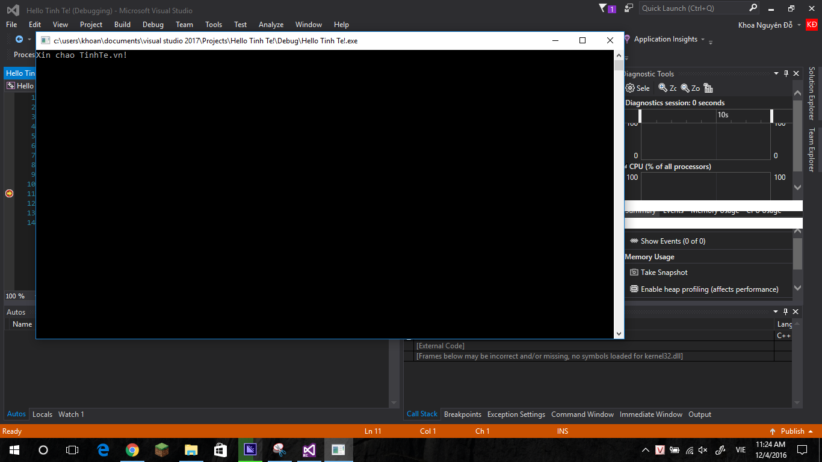Click the Visual Studio logo in the title bar
This screenshot has height=462, width=822.
pyautogui.click(x=13, y=10)
